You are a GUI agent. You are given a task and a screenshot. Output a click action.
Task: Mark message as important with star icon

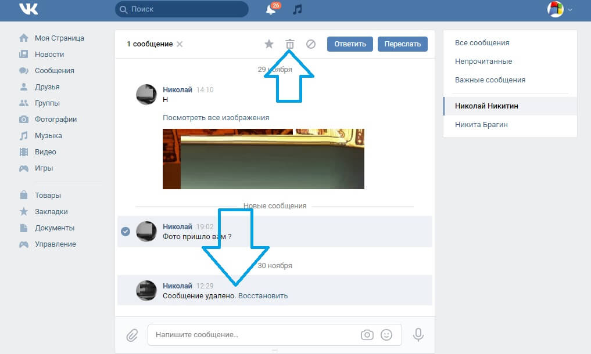click(x=268, y=44)
